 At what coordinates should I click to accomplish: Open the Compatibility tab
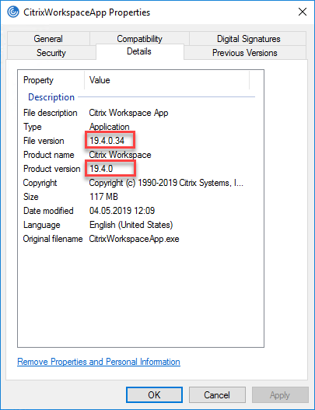point(139,39)
